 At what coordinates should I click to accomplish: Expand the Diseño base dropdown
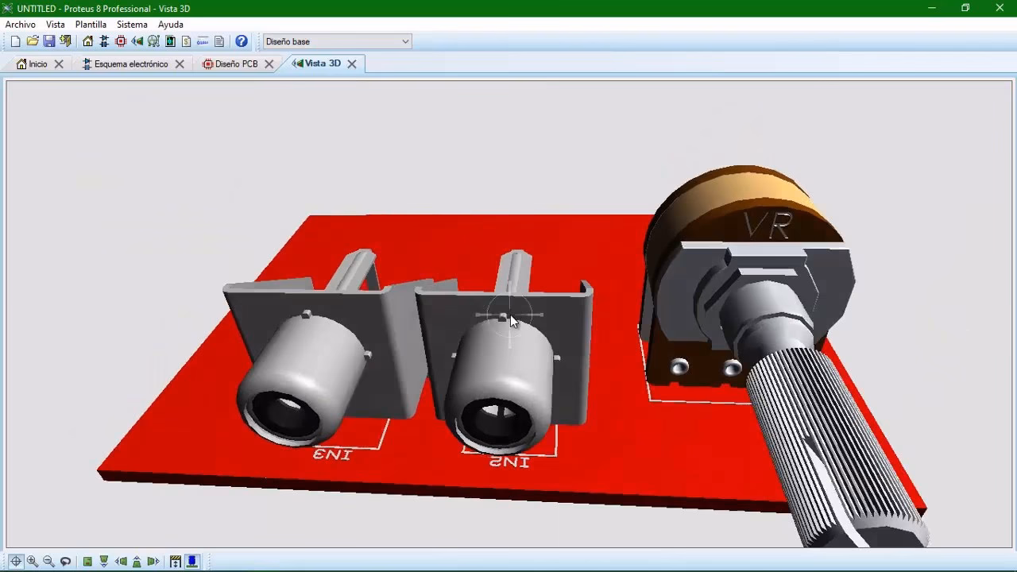click(x=405, y=41)
